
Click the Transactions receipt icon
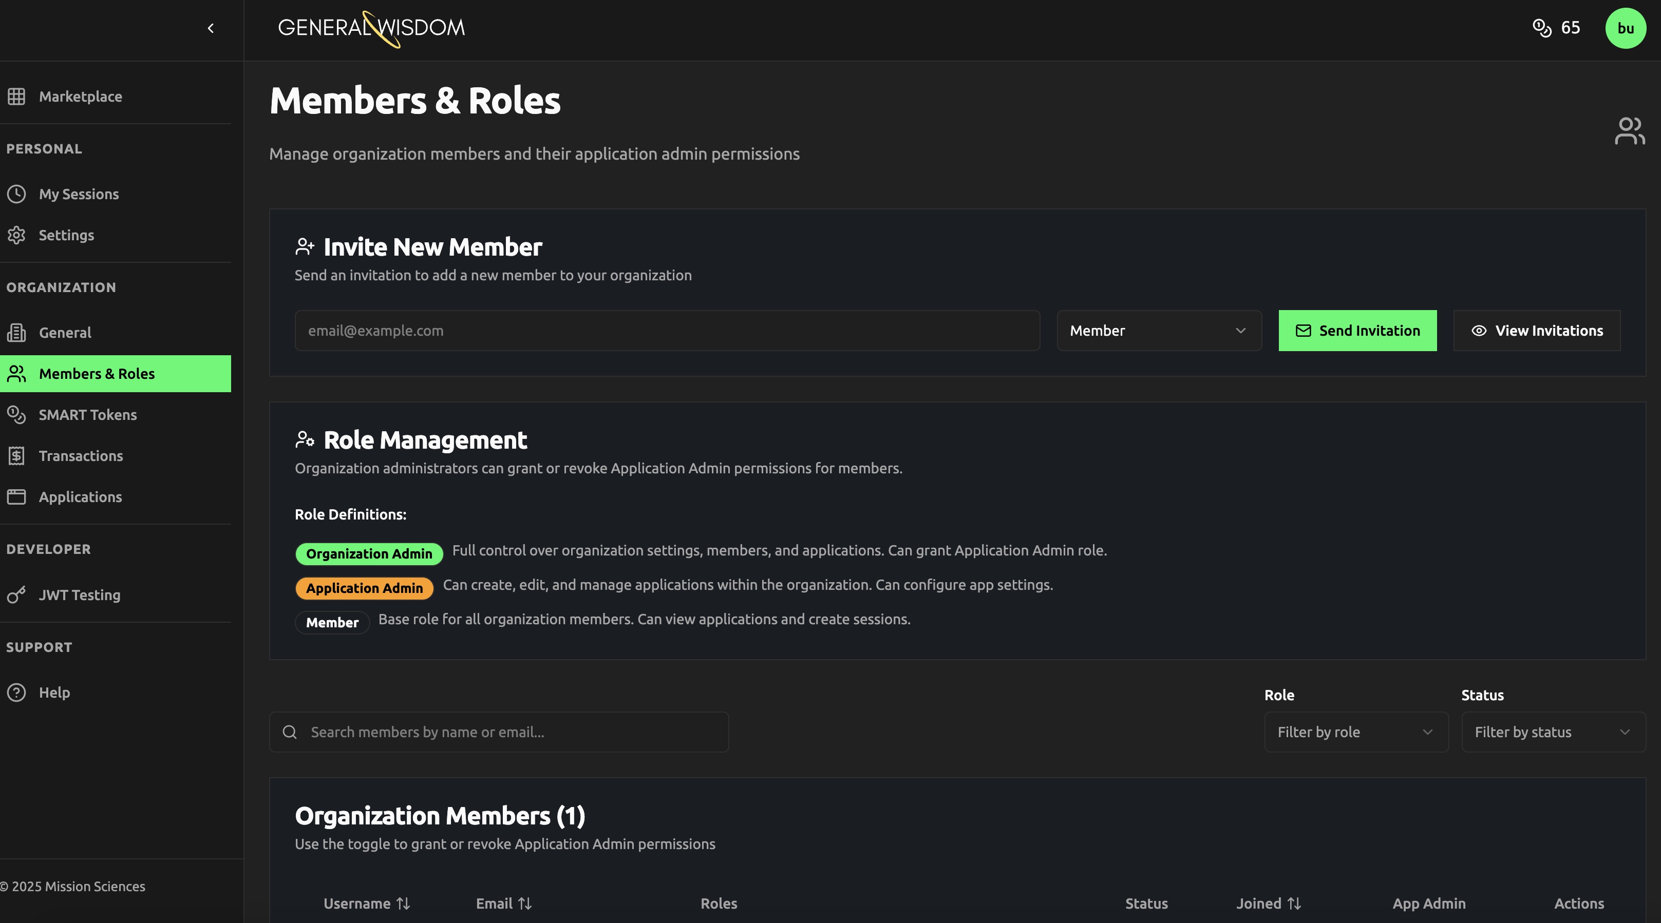[x=16, y=456]
